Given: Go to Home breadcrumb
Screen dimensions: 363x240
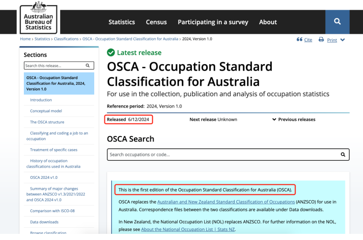Looking at the screenshot, I should (x=25, y=39).
